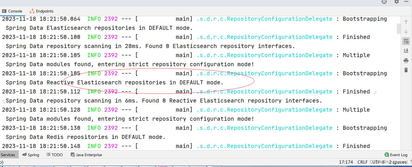Open the Spring tool window tab
The height and width of the screenshot is (167, 412).
click(31, 155)
